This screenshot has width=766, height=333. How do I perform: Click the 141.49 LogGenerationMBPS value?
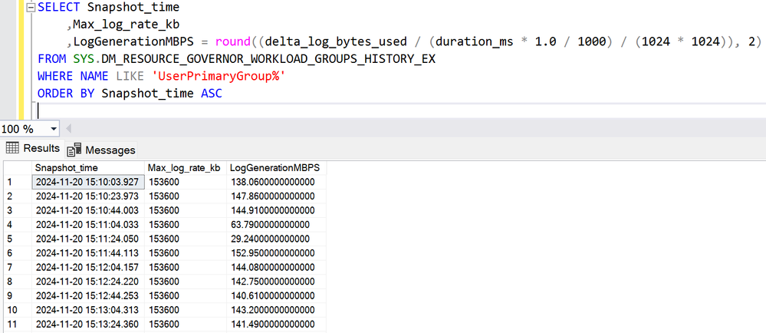(x=276, y=324)
